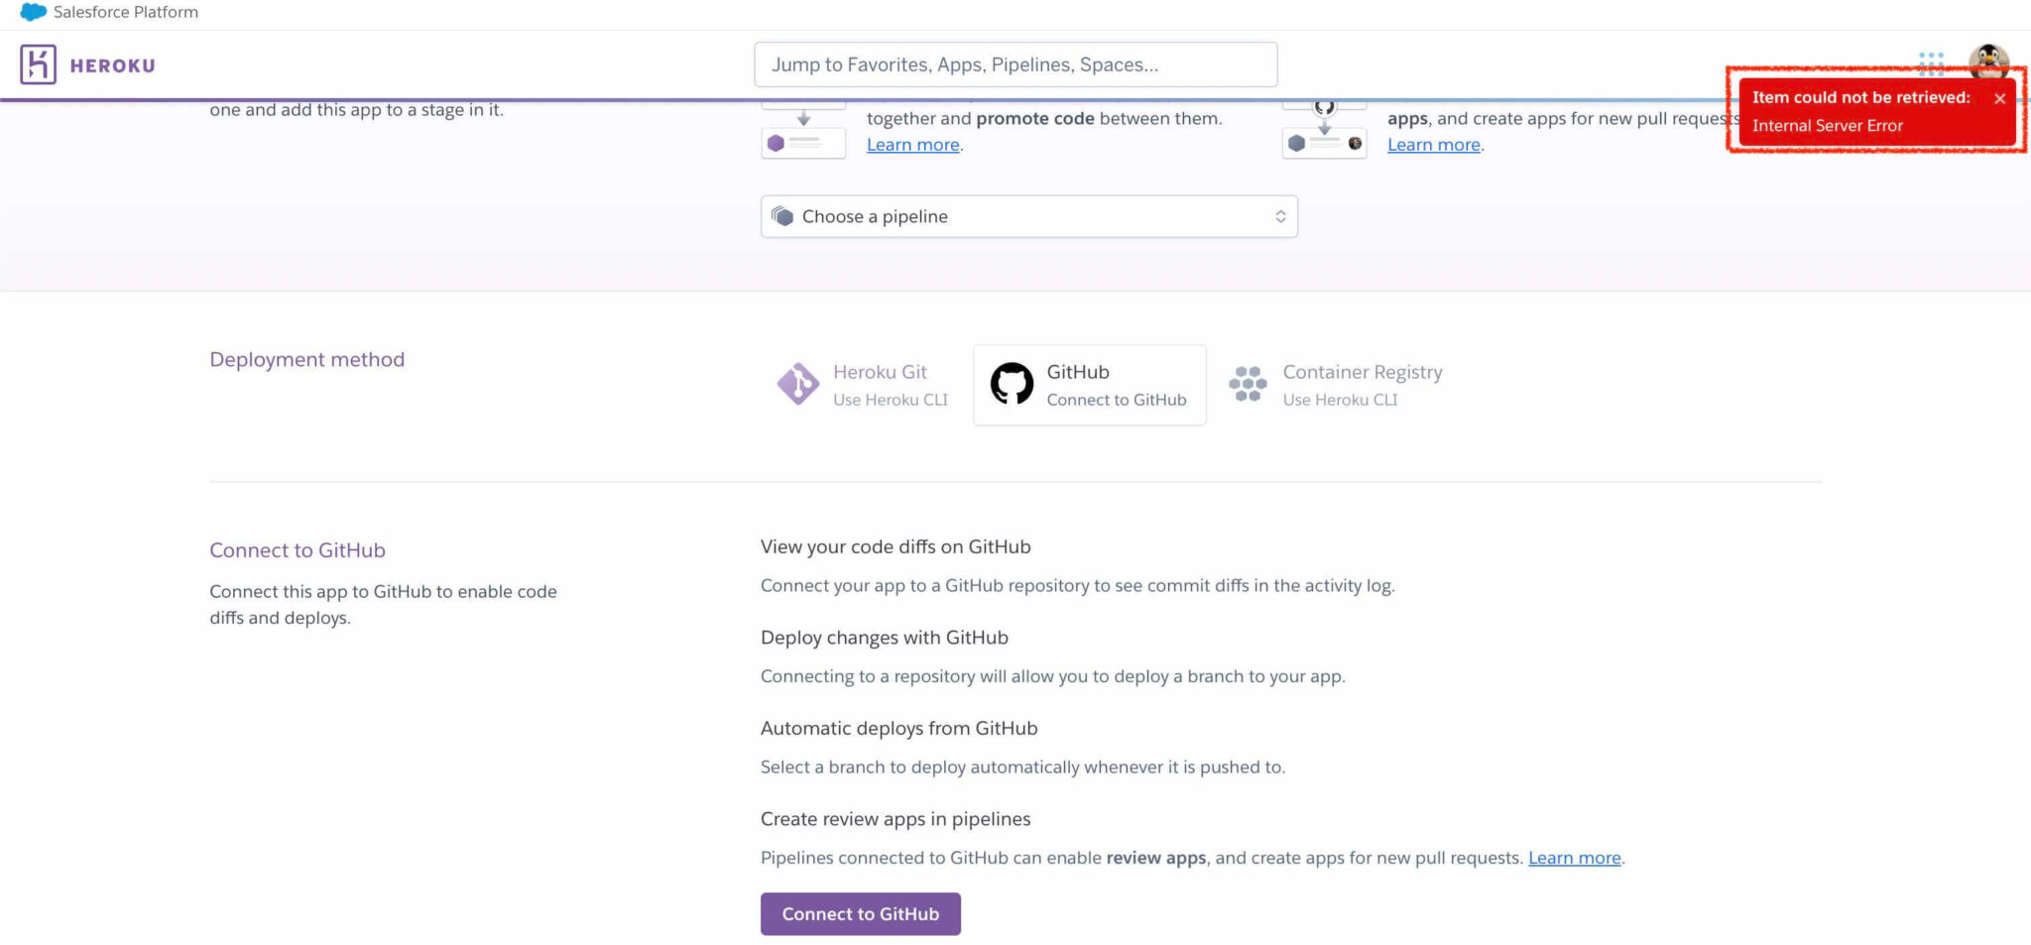Image resolution: width=2031 pixels, height=945 pixels.
Task: Click the Salesforce Platform menu bar item
Action: (x=125, y=12)
